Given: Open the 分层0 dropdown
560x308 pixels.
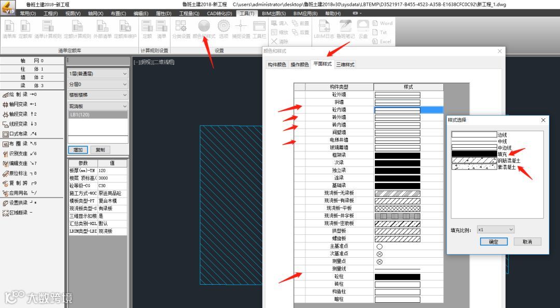Looking at the screenshot, I should (98, 85).
